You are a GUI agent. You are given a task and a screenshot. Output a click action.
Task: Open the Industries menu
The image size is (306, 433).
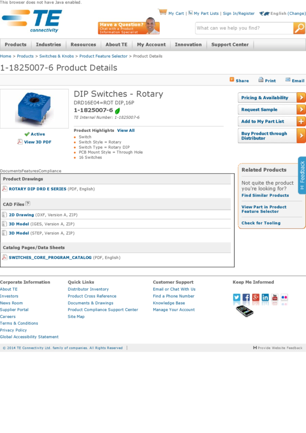48,44
